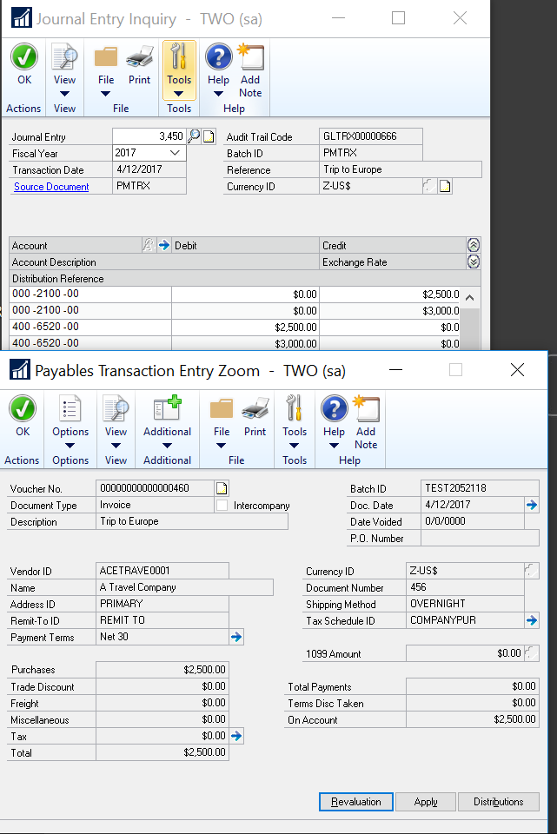557x834 pixels.
Task: Click the Source Document link
Action: point(51,187)
